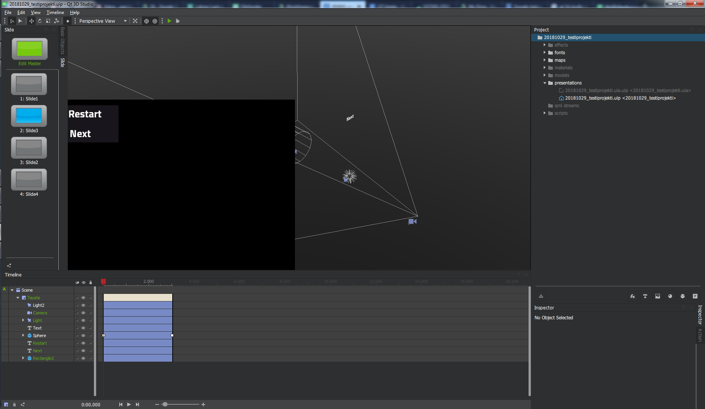Click the Fit Selected icon in toolbar

(135, 21)
